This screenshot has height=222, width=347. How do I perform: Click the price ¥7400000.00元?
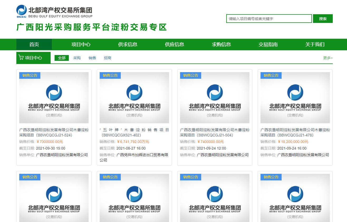pos(210,142)
